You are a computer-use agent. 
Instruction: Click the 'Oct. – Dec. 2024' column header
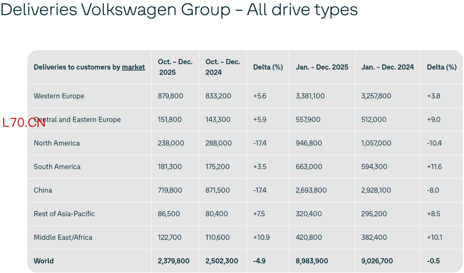click(x=223, y=67)
